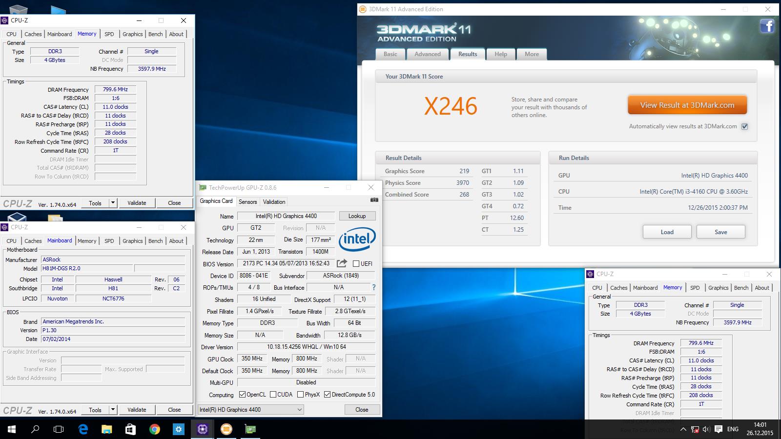Toggle UEFI checkbox in GPU-Z

pyautogui.click(x=356, y=263)
